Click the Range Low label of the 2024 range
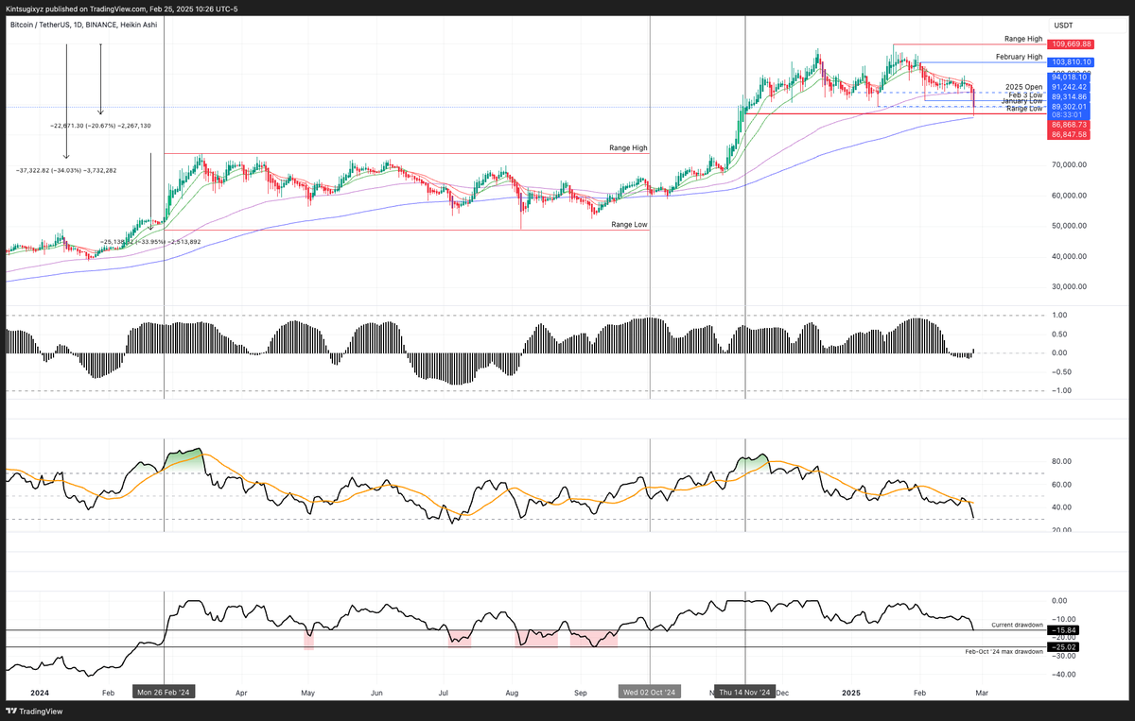The height and width of the screenshot is (721, 1135). pos(629,225)
